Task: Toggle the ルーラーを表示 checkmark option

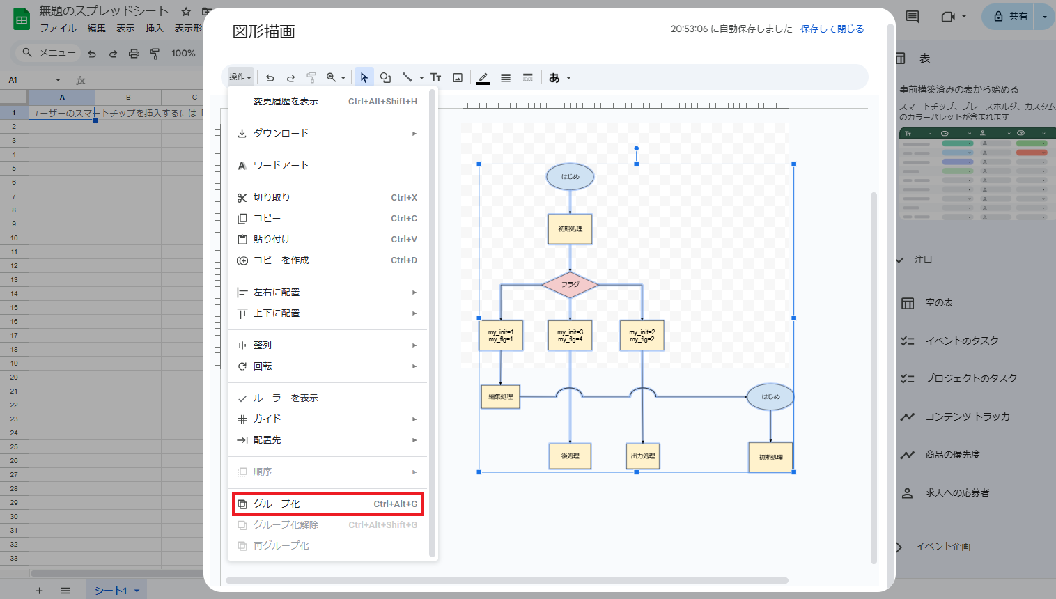Action: pyautogui.click(x=327, y=398)
